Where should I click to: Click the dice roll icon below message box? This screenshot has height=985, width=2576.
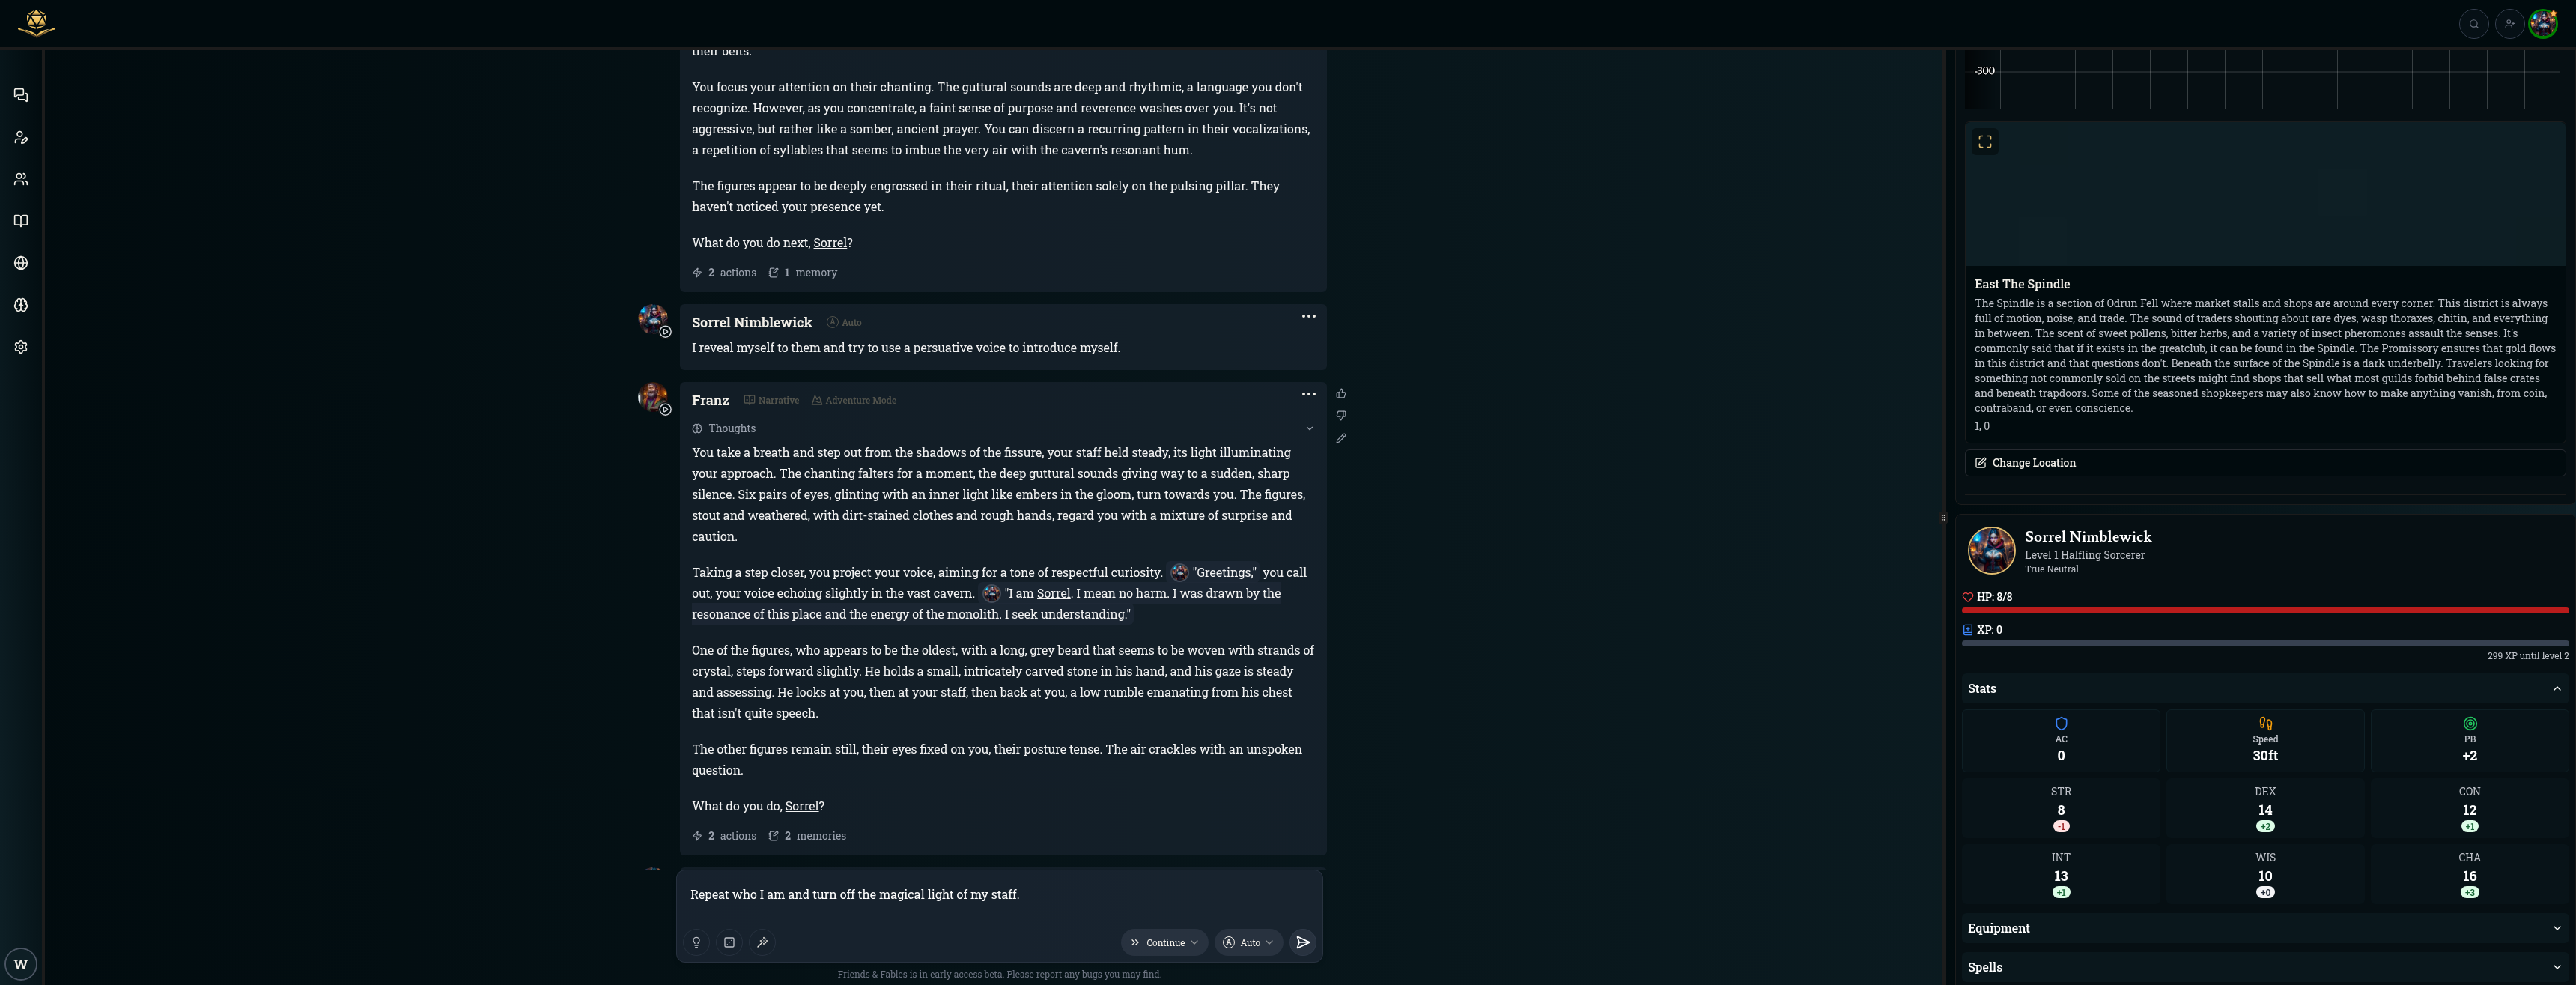(x=729, y=942)
